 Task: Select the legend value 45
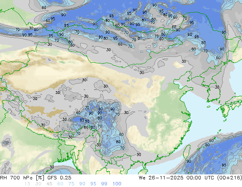point(49,184)
